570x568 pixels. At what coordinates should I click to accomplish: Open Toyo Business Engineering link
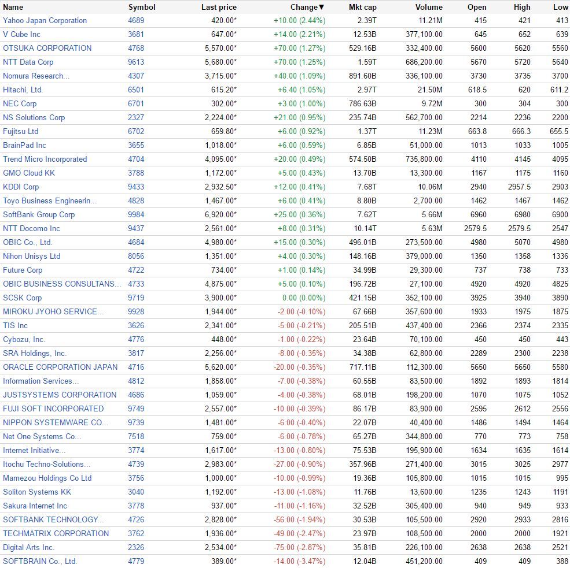point(50,201)
